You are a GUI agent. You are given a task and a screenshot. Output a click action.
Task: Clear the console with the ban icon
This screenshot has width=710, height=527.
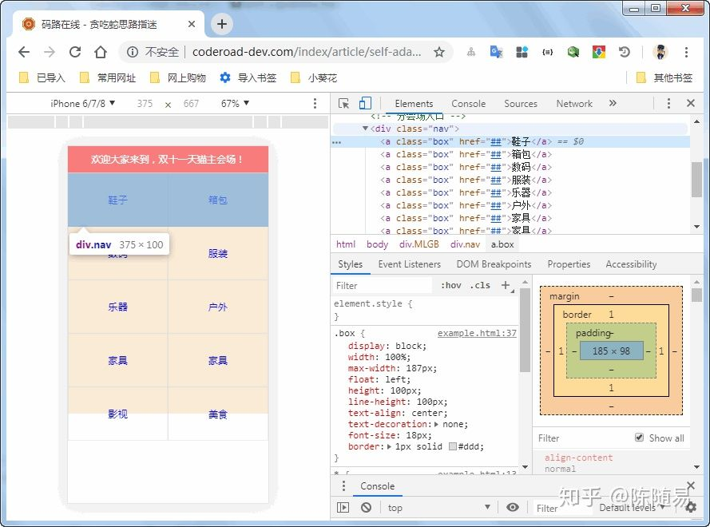coord(366,507)
